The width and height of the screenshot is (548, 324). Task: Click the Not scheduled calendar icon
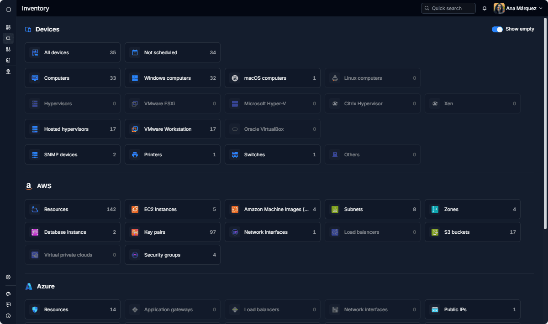135,52
